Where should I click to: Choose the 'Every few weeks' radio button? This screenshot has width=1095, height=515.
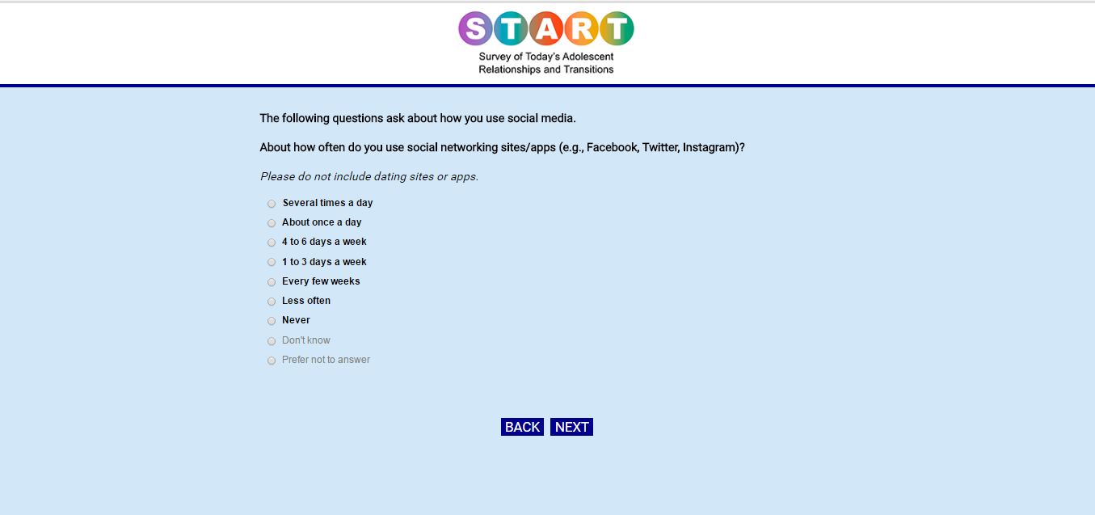(x=272, y=282)
